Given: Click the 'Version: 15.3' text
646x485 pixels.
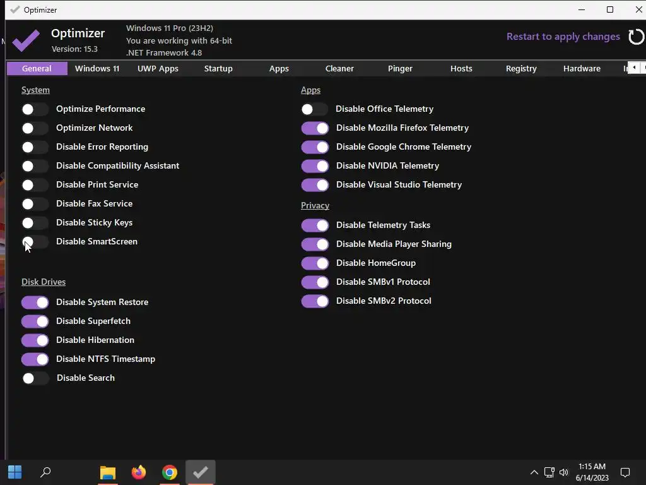Looking at the screenshot, I should [74, 49].
